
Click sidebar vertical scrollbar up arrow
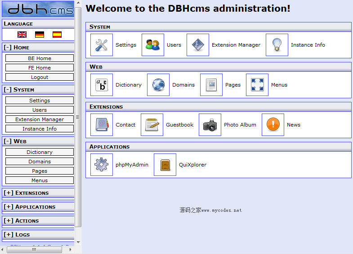(x=78, y=3)
